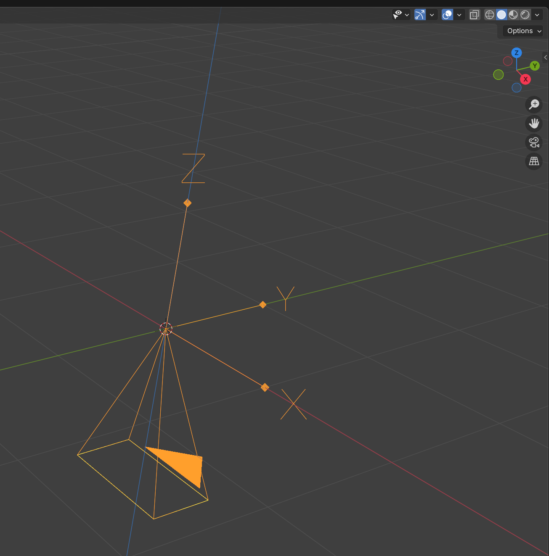549x556 pixels.
Task: Select the diamond handle on the Y axis
Action: [263, 305]
